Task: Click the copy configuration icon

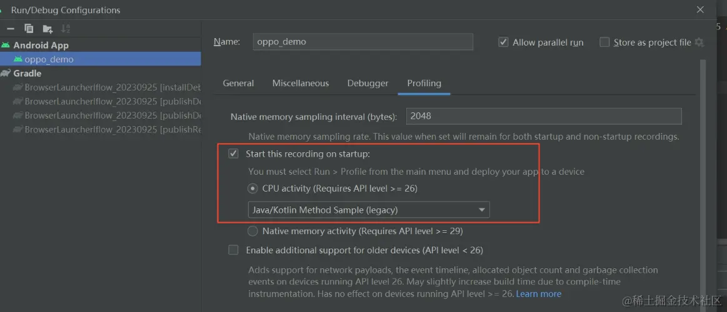Action: [x=29, y=28]
